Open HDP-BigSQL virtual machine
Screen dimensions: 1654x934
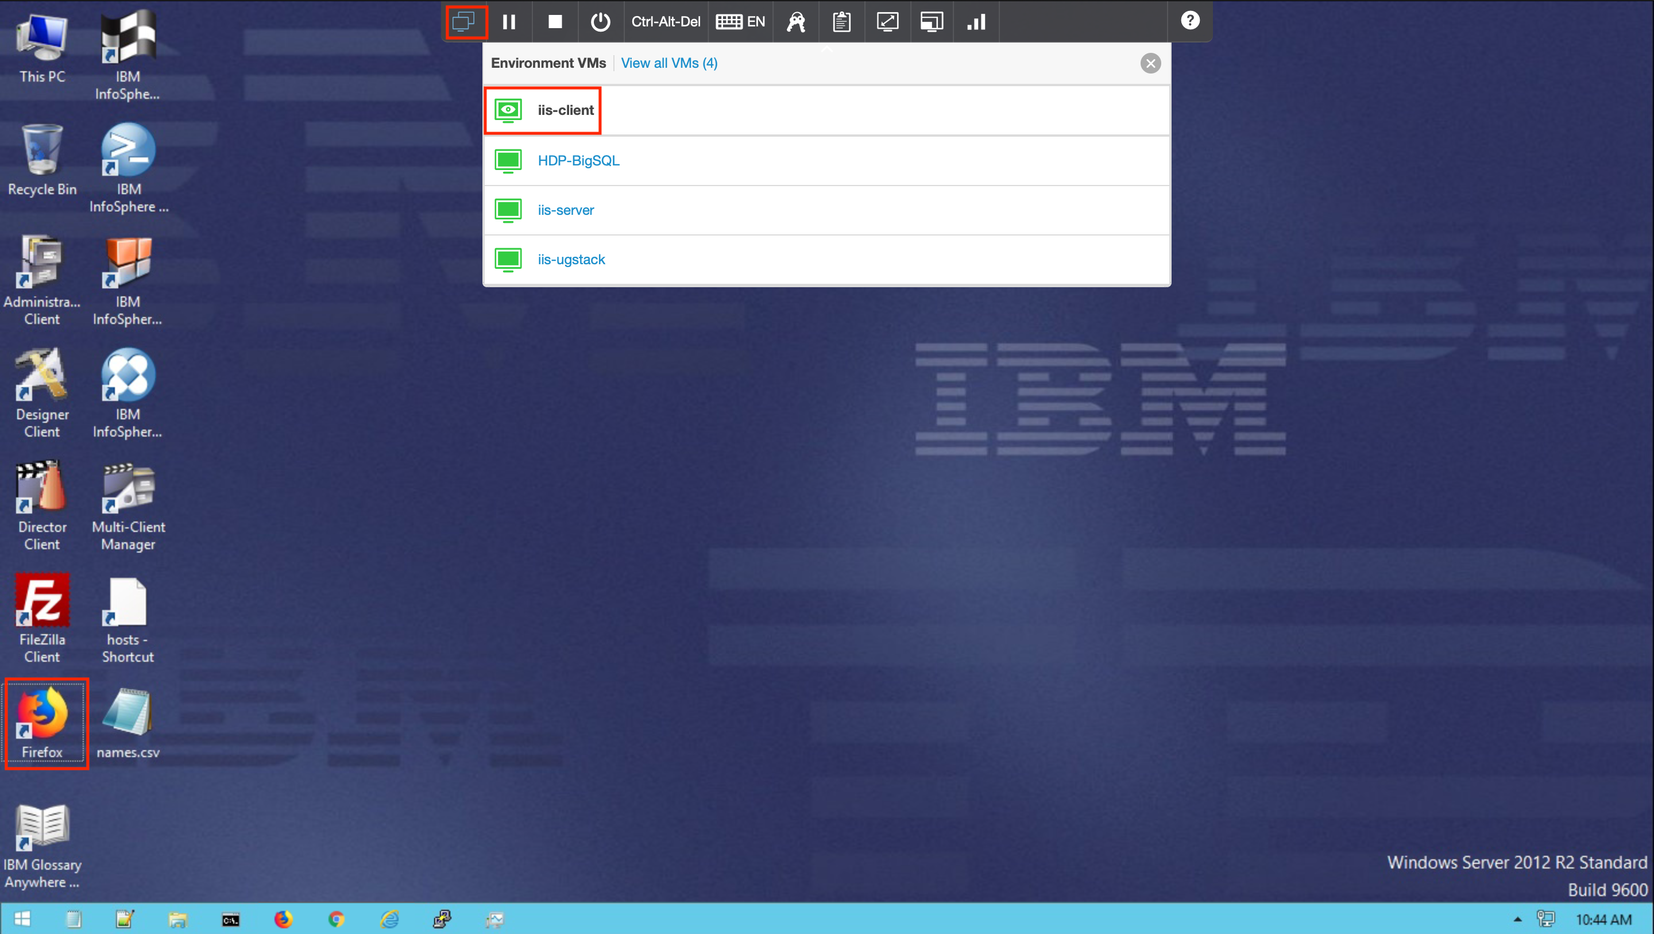(578, 159)
